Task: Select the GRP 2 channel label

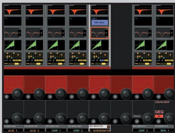Action: point(78,130)
